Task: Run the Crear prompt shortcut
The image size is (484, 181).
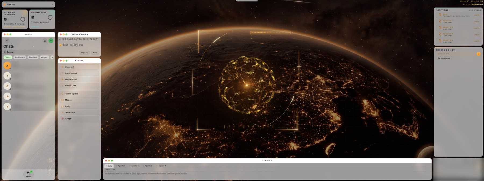Action: (79, 73)
